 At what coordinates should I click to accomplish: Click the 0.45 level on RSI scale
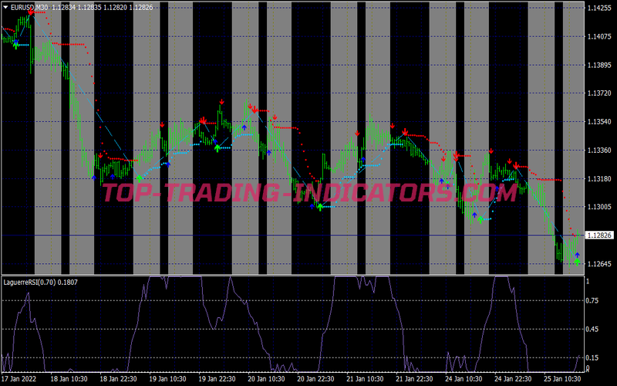tap(592, 330)
